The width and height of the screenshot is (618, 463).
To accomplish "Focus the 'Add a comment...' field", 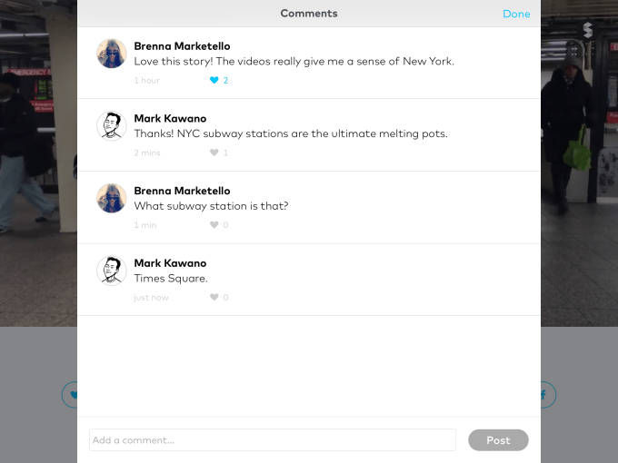I will coord(272,440).
